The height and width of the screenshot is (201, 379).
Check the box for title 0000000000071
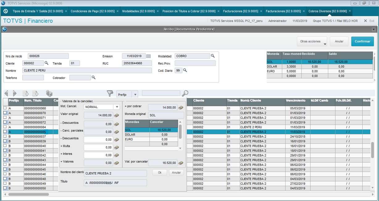5,118
